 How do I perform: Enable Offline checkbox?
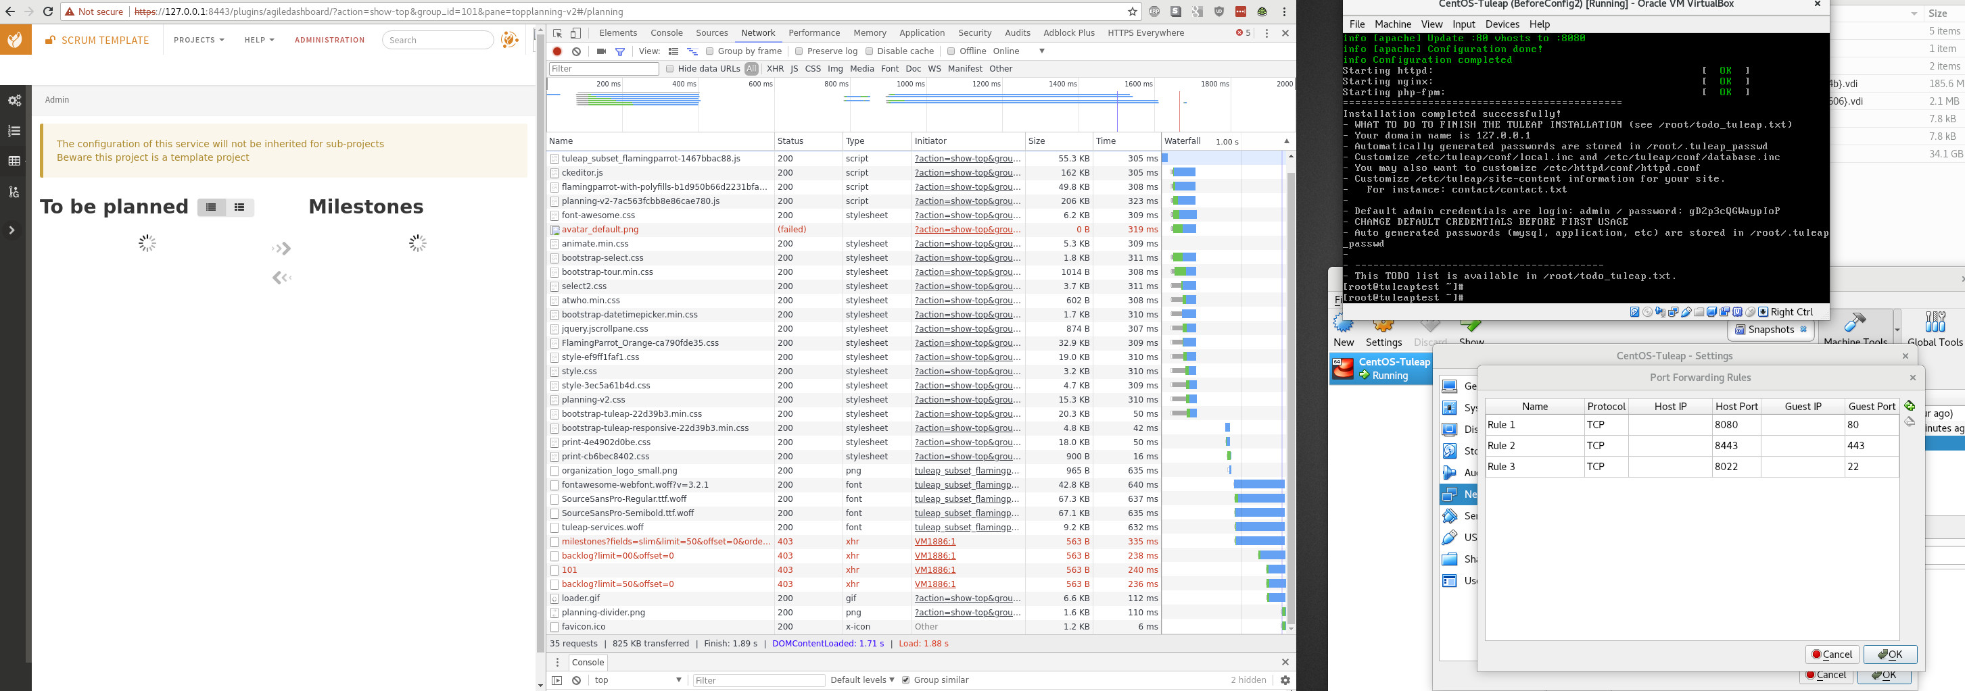[951, 51]
